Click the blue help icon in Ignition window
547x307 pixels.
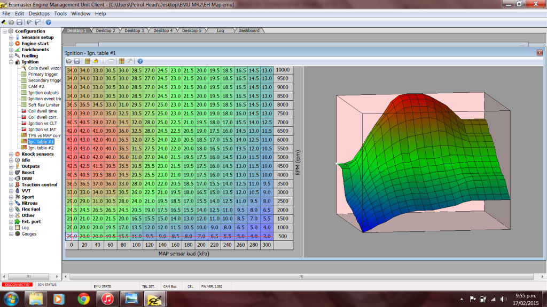pyautogui.click(x=140, y=61)
